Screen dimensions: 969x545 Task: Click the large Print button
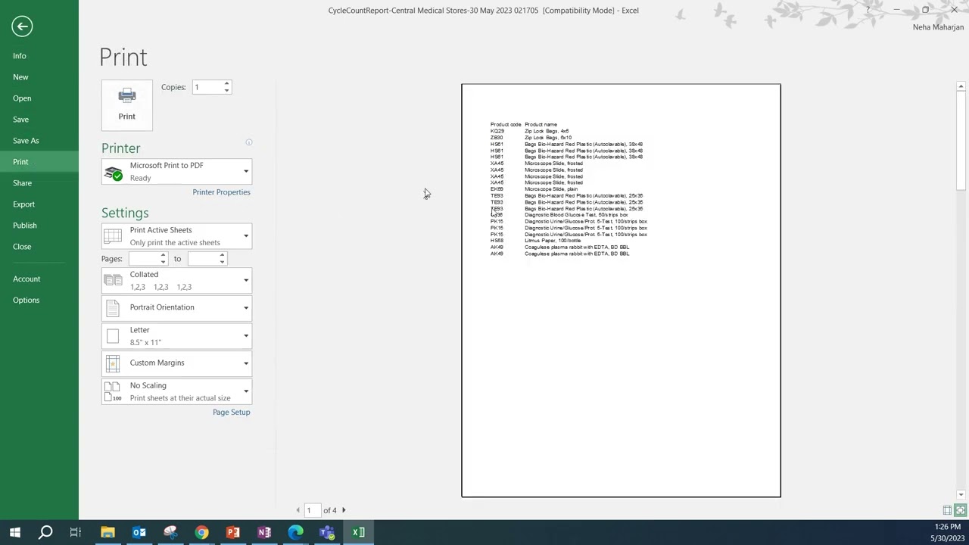pos(127,104)
